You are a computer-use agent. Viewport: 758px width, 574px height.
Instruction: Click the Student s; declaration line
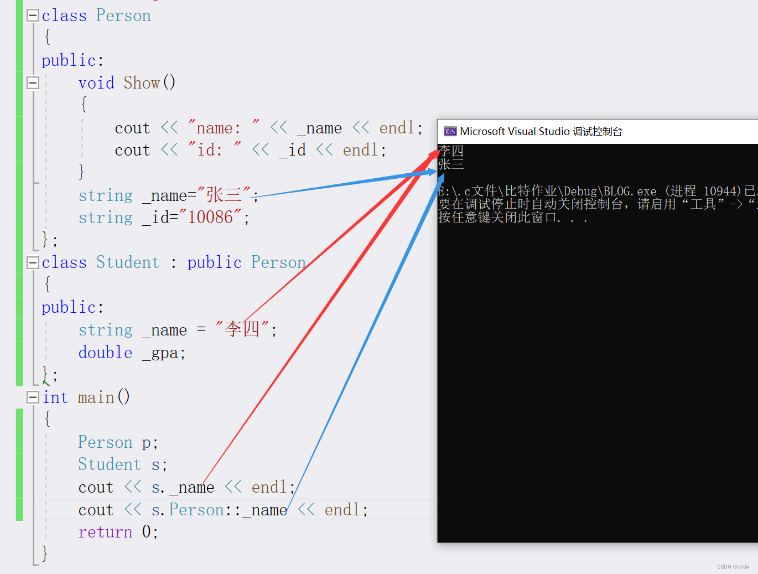(x=122, y=464)
